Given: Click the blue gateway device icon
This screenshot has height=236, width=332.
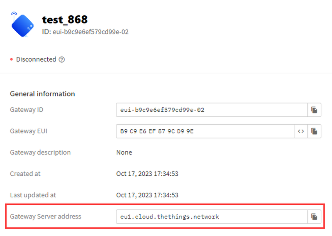Looking at the screenshot, I should click(22, 25).
